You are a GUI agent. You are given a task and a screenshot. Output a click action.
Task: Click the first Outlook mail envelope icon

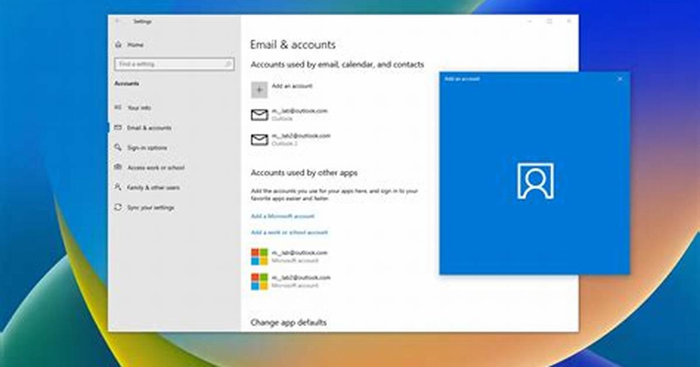[x=259, y=115]
